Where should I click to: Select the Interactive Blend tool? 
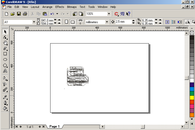point(5,90)
